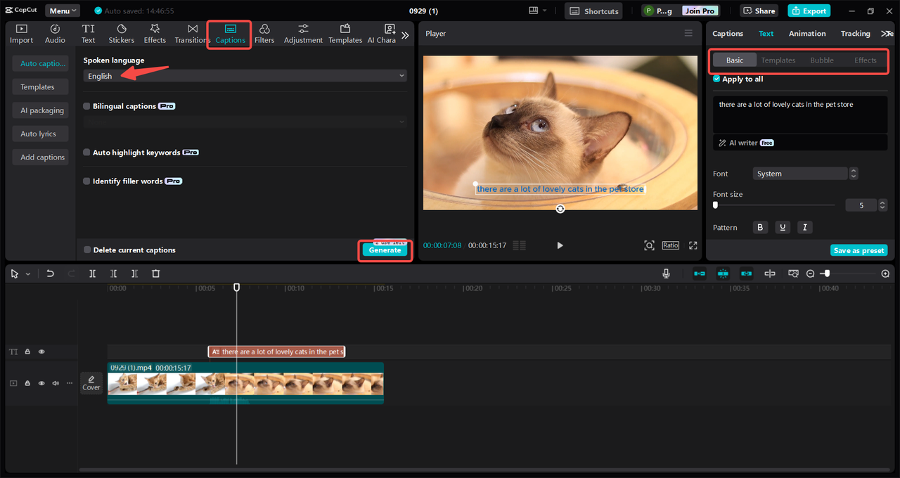Toggle the preview axis icon in timeline toolbar
Viewport: 900px width, 478px height.
(770, 273)
